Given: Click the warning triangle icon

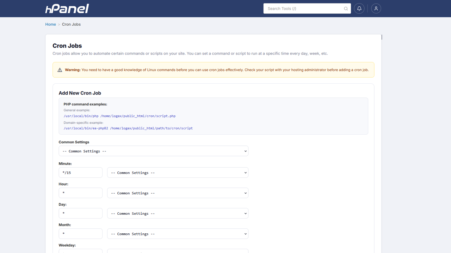Looking at the screenshot, I should coord(60,70).
